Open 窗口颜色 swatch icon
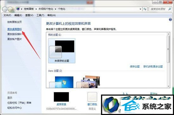 pos(92,97)
